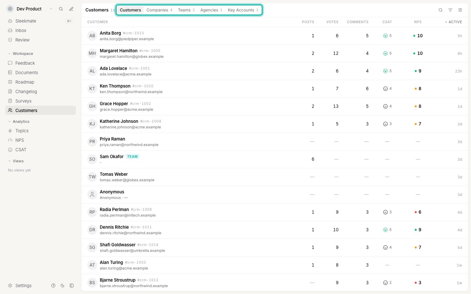
Task: Click the #crm-1001 ID tag
Action: [140, 69]
